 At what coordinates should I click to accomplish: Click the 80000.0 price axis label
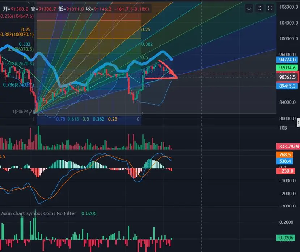pyautogui.click(x=287, y=118)
